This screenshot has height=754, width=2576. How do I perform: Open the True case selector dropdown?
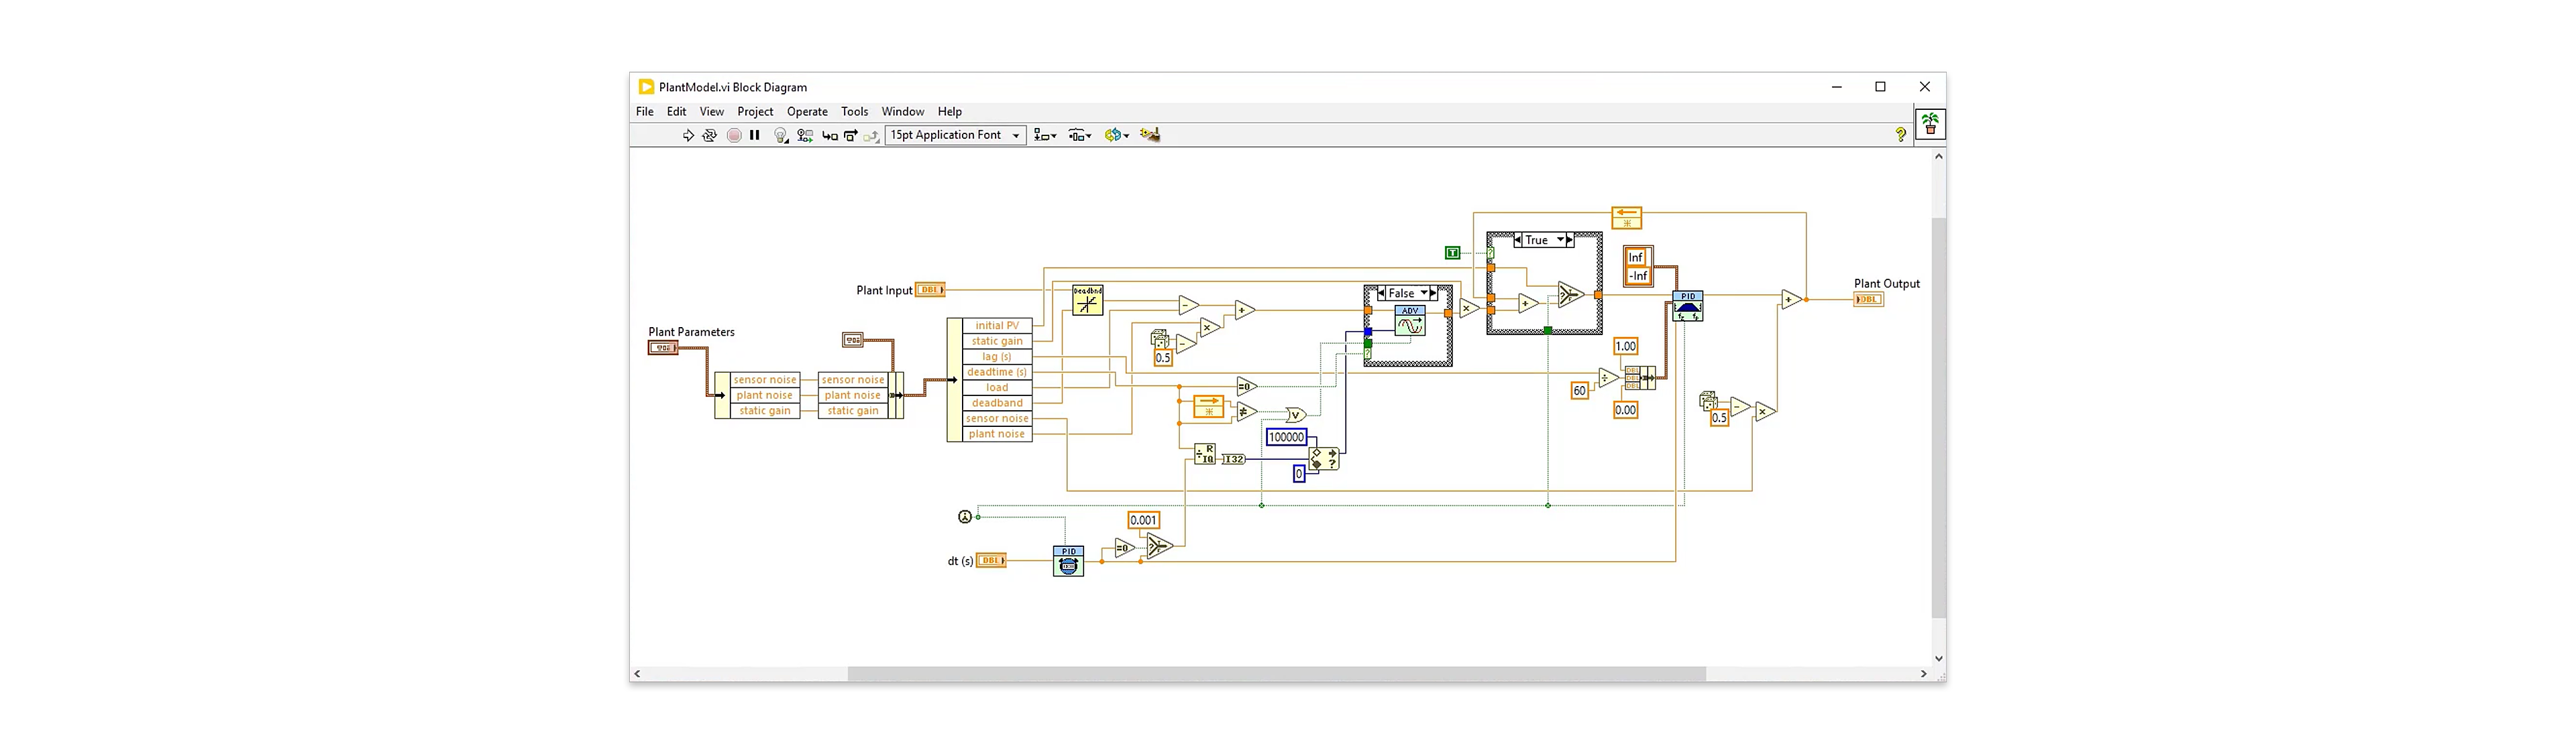pos(1560,240)
